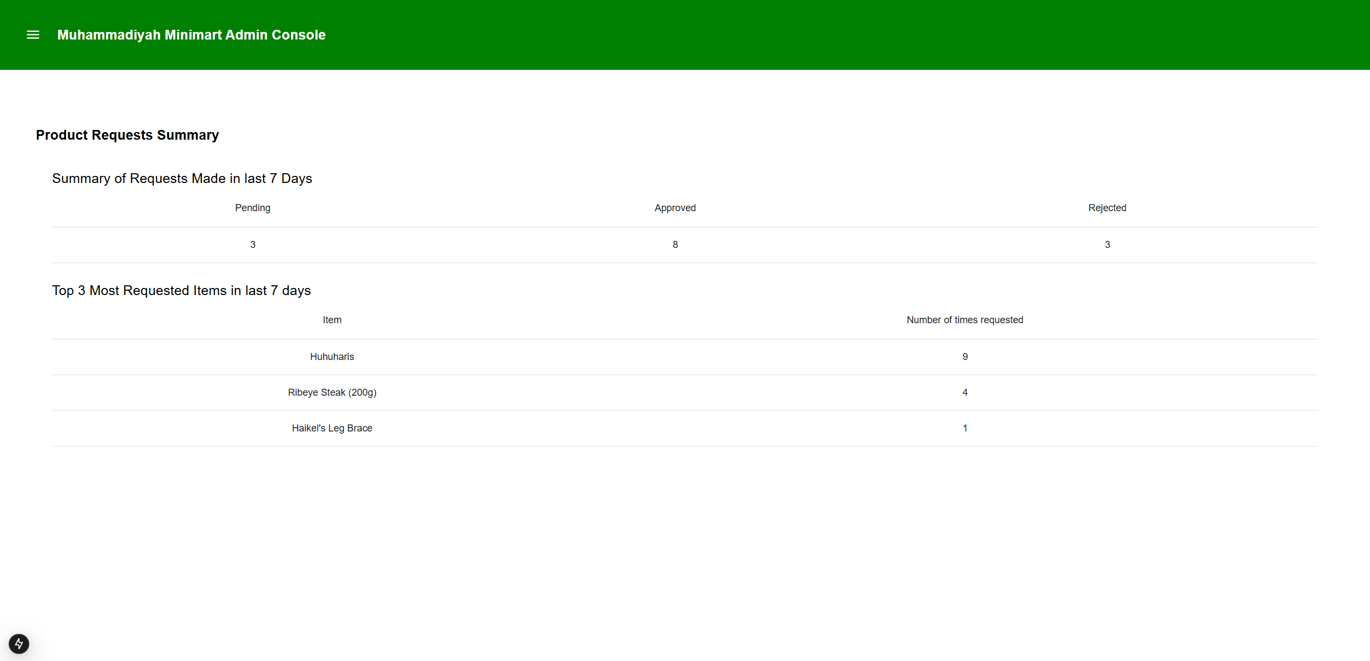
Task: Click the Item column header
Action: coord(332,320)
